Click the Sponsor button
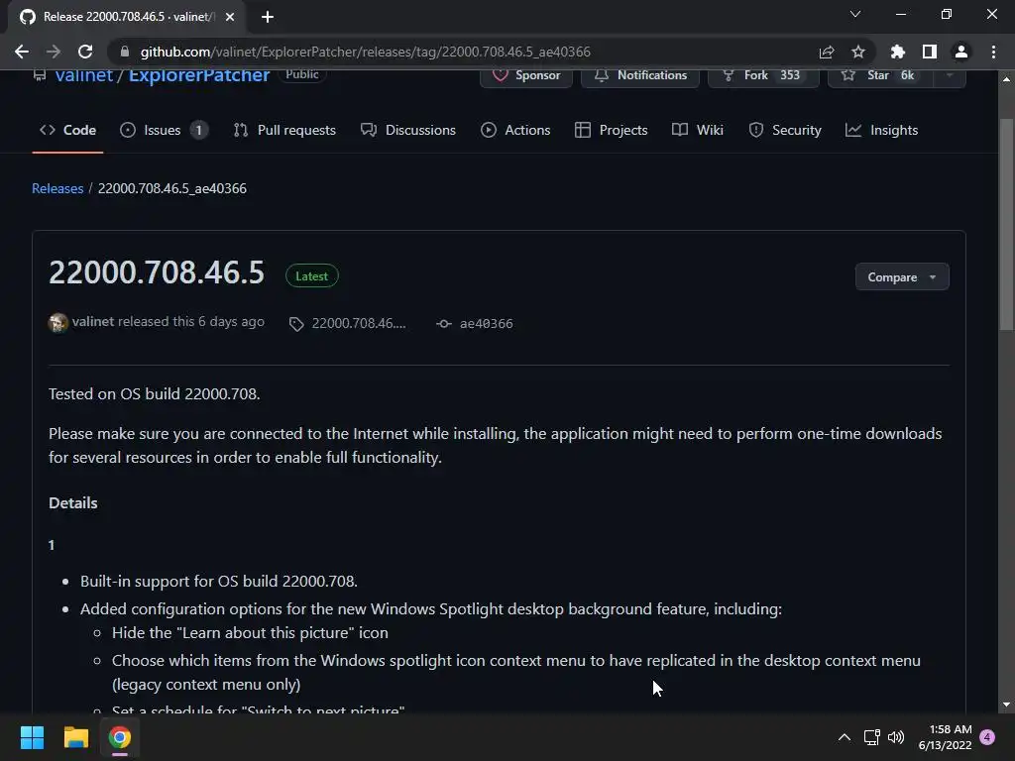Screen dimensions: 1015x761 coord(525,75)
